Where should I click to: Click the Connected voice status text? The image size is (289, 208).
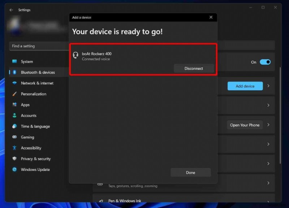click(x=96, y=59)
